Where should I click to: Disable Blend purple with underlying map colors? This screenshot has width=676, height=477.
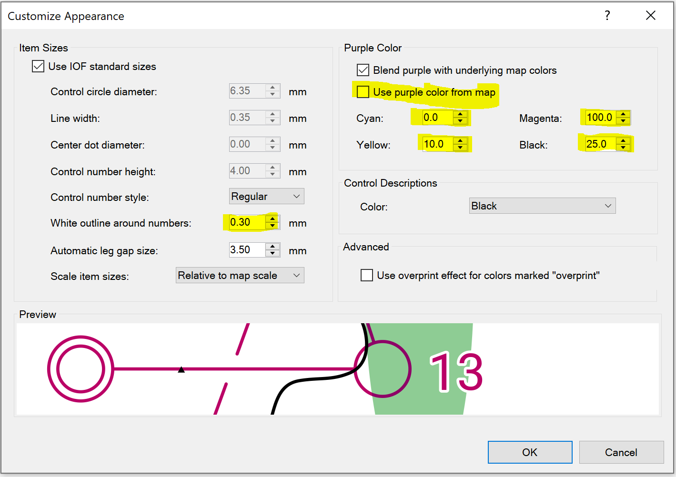point(363,70)
